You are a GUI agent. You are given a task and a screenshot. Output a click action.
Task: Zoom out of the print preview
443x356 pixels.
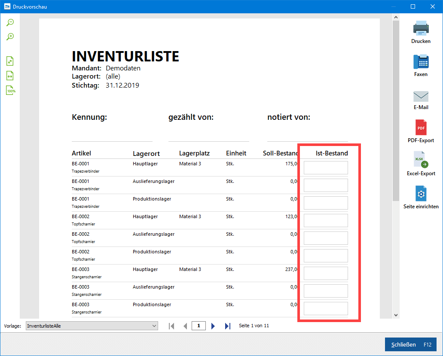[10, 23]
